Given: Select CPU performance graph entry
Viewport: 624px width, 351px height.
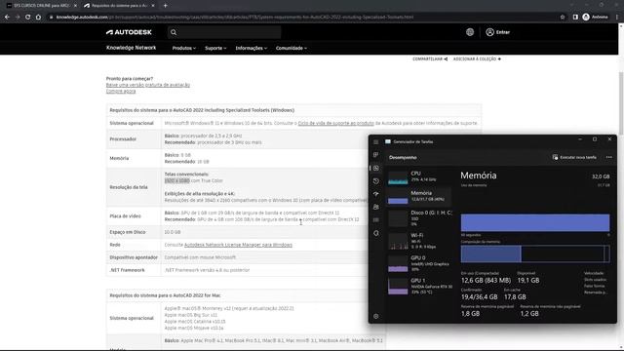Looking at the screenshot, I should tap(419, 176).
